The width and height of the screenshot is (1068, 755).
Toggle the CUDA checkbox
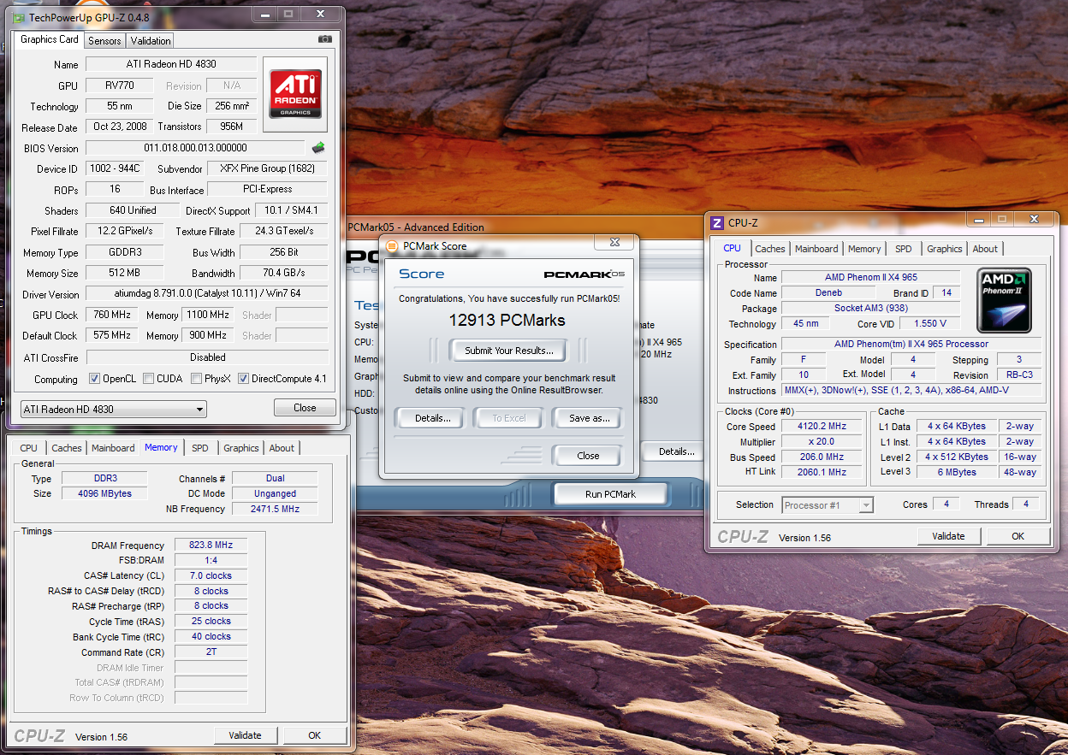tap(149, 379)
